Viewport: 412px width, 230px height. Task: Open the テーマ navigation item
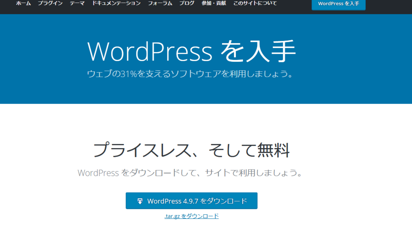(77, 3)
